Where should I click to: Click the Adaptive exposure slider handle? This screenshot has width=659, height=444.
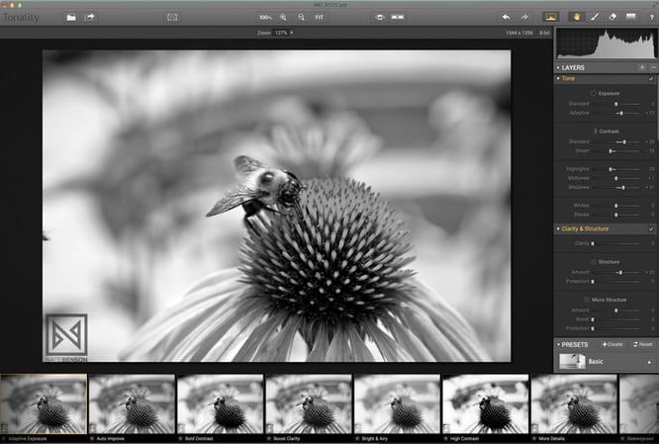621,113
